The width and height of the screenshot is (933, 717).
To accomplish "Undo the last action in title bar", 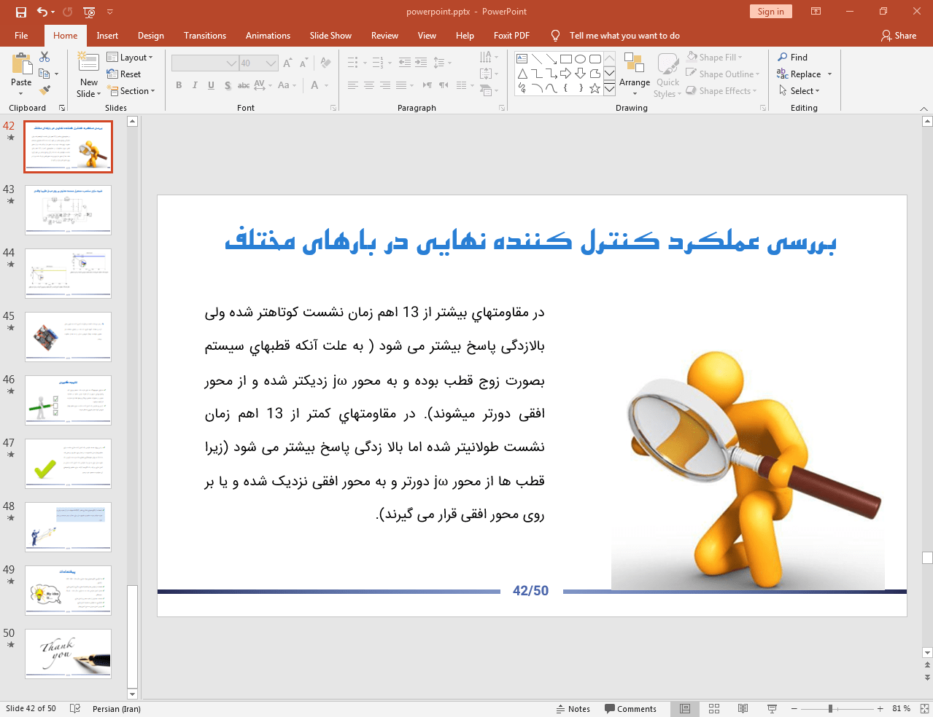I will pyautogui.click(x=42, y=12).
